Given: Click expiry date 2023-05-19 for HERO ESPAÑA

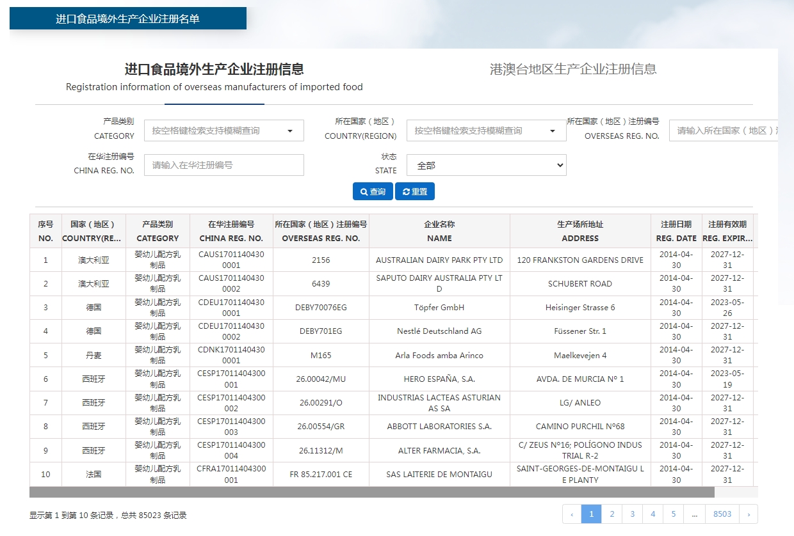Looking at the screenshot, I should (727, 379).
